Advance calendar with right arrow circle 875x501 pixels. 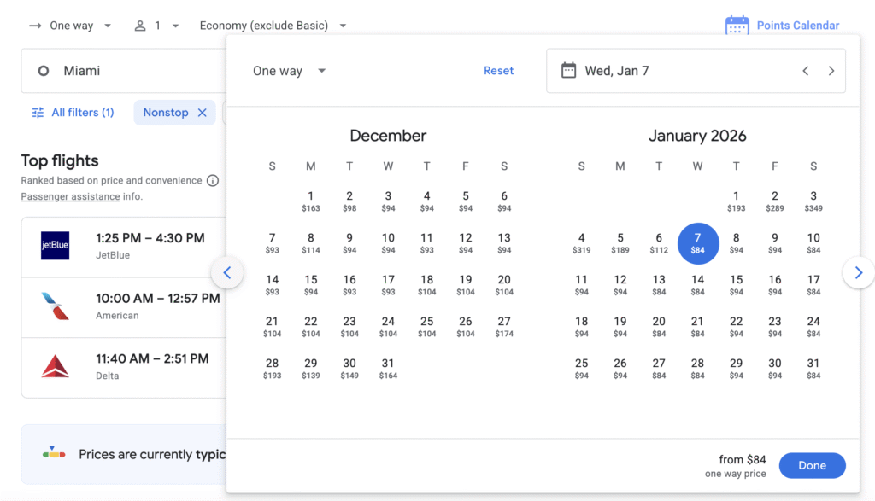858,273
